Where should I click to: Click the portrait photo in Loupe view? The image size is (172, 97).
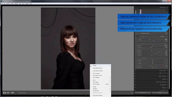pos(68,48)
